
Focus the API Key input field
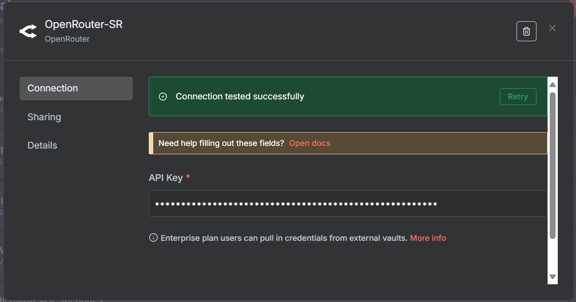(348, 204)
